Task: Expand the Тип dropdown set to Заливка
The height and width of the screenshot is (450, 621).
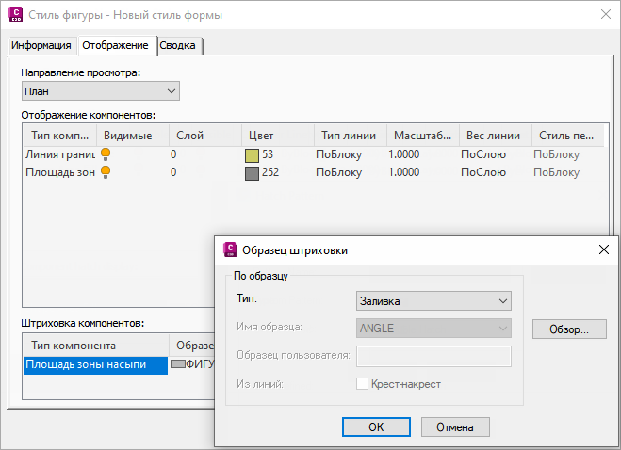Action: [434, 300]
